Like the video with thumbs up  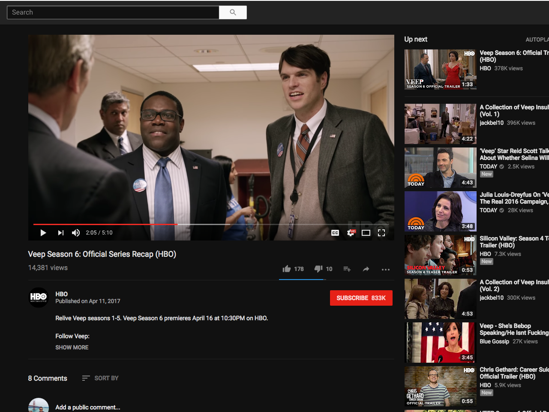[x=287, y=269]
